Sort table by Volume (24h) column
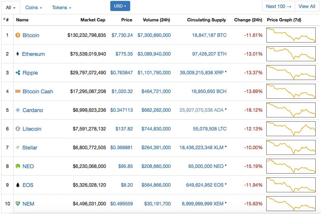321x214 pixels. pyautogui.click(x=156, y=20)
